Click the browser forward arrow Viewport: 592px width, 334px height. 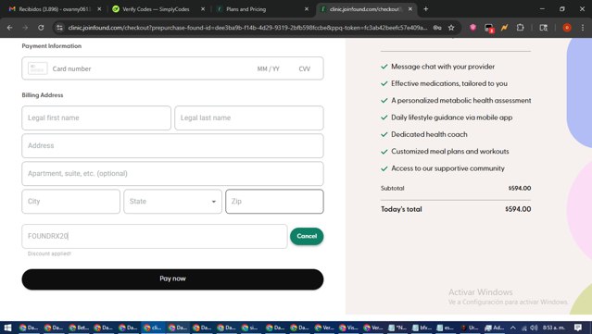[x=25, y=28]
